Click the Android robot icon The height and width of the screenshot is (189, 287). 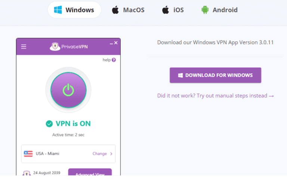click(205, 10)
